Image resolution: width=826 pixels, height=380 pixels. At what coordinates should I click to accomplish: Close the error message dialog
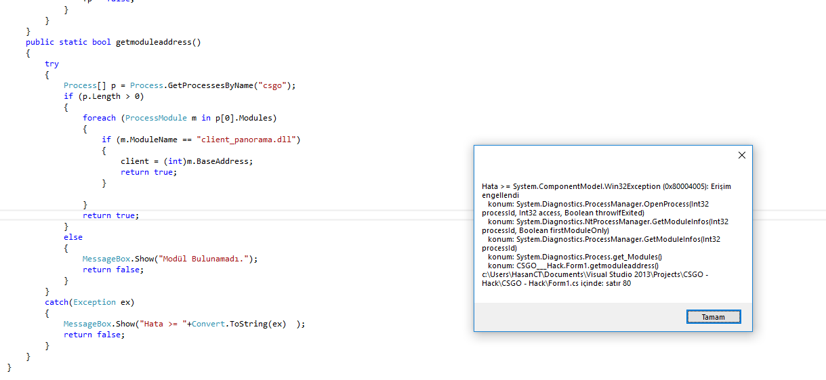(x=741, y=155)
